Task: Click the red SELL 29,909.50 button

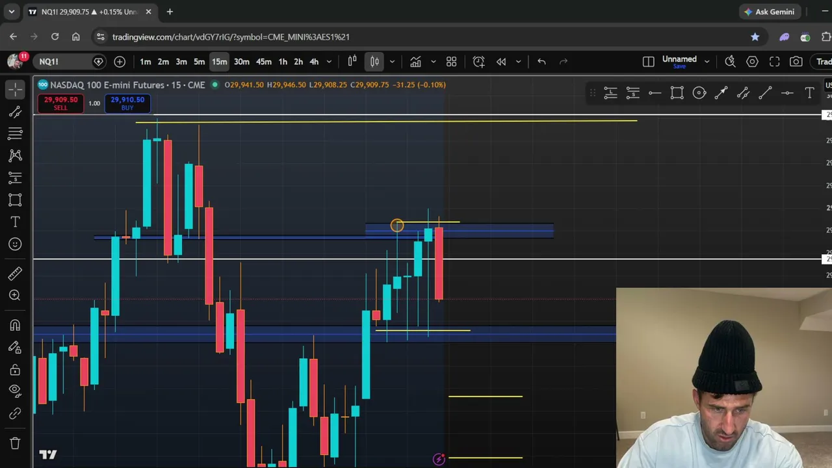Action: click(60, 103)
